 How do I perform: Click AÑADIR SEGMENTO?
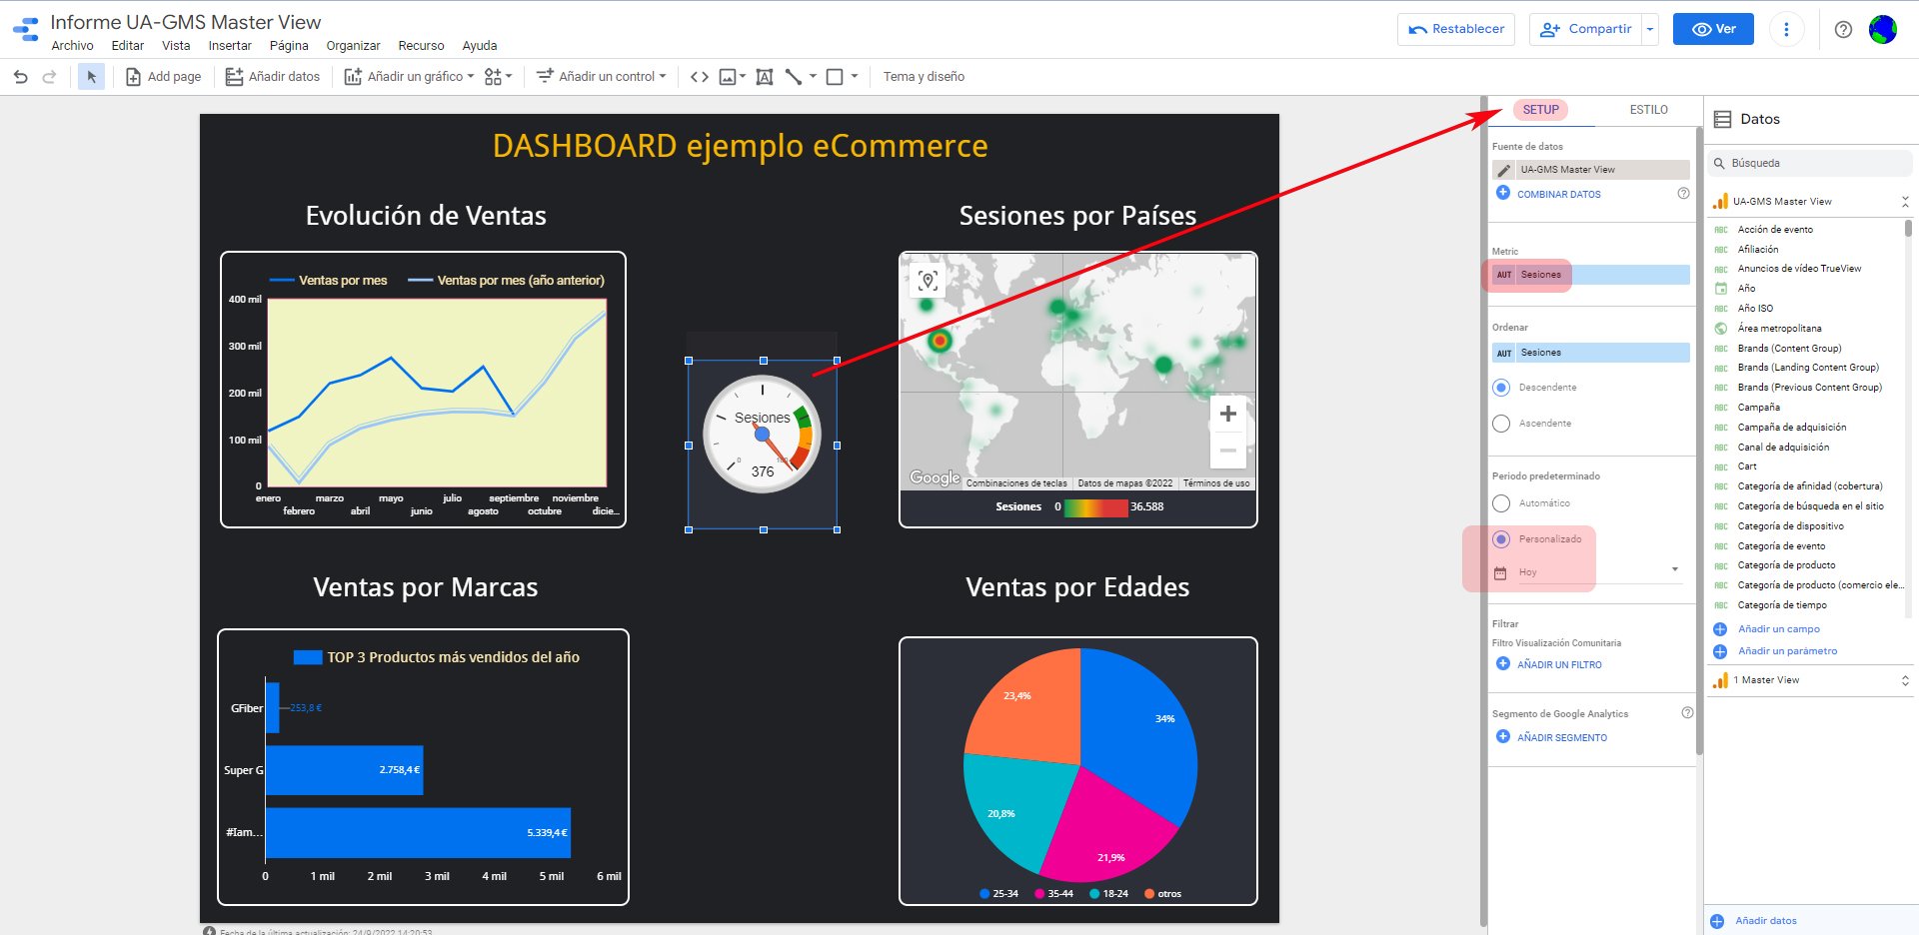click(1562, 737)
